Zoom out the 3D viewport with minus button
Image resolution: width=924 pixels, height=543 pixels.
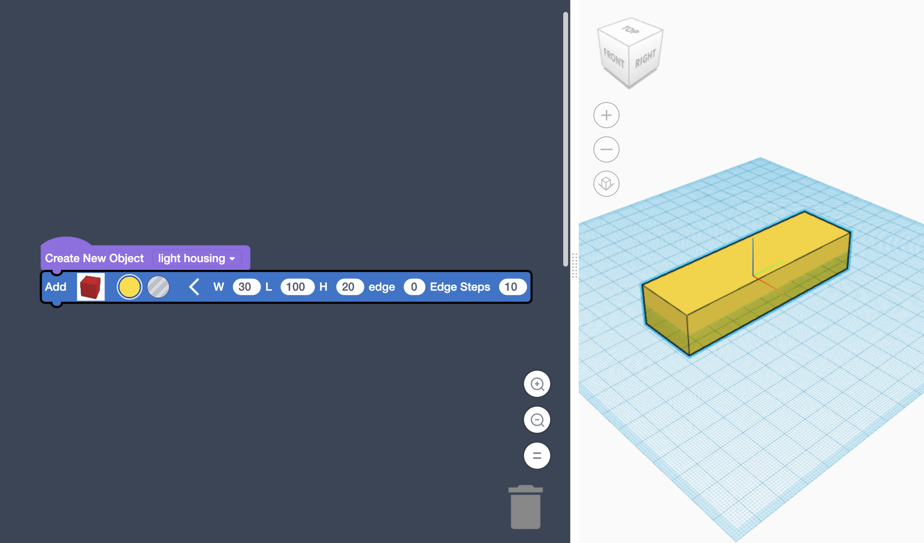[606, 149]
